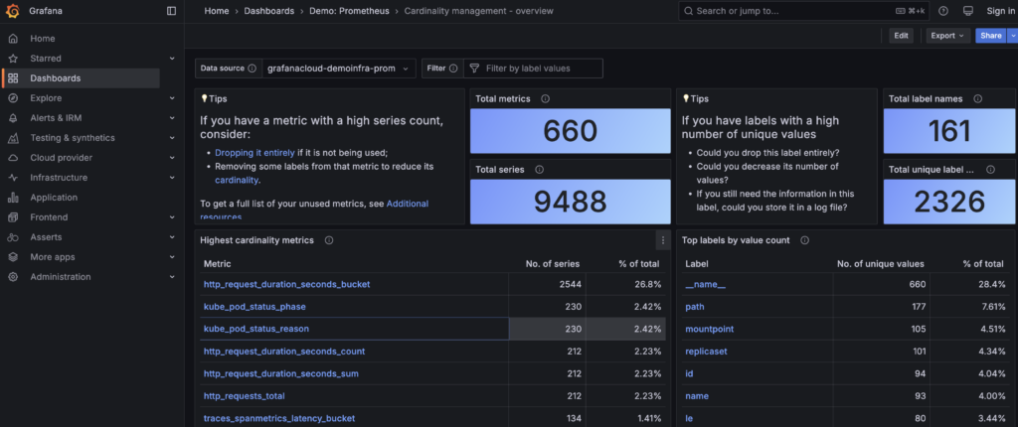Viewport: 1018px width, 427px height.
Task: Expand the Starred sidebar section
Action: click(x=172, y=59)
